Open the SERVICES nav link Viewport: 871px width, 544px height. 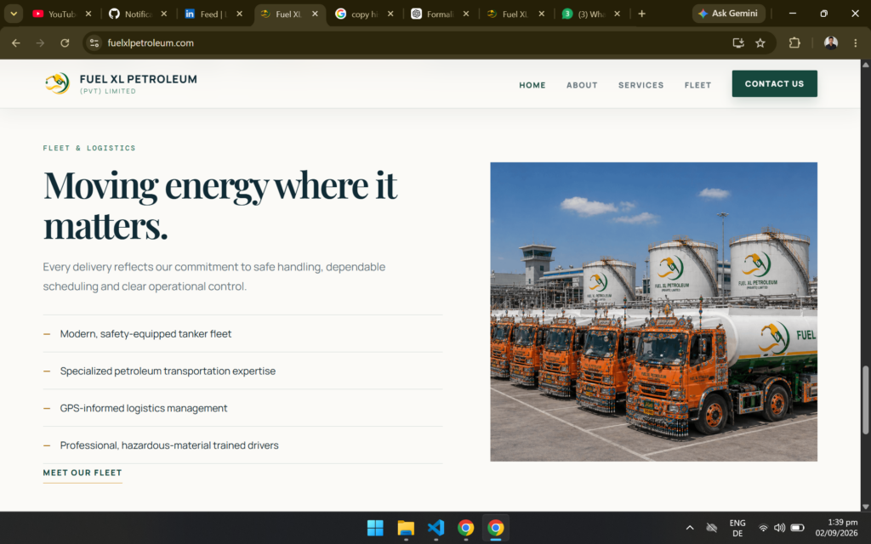point(641,85)
